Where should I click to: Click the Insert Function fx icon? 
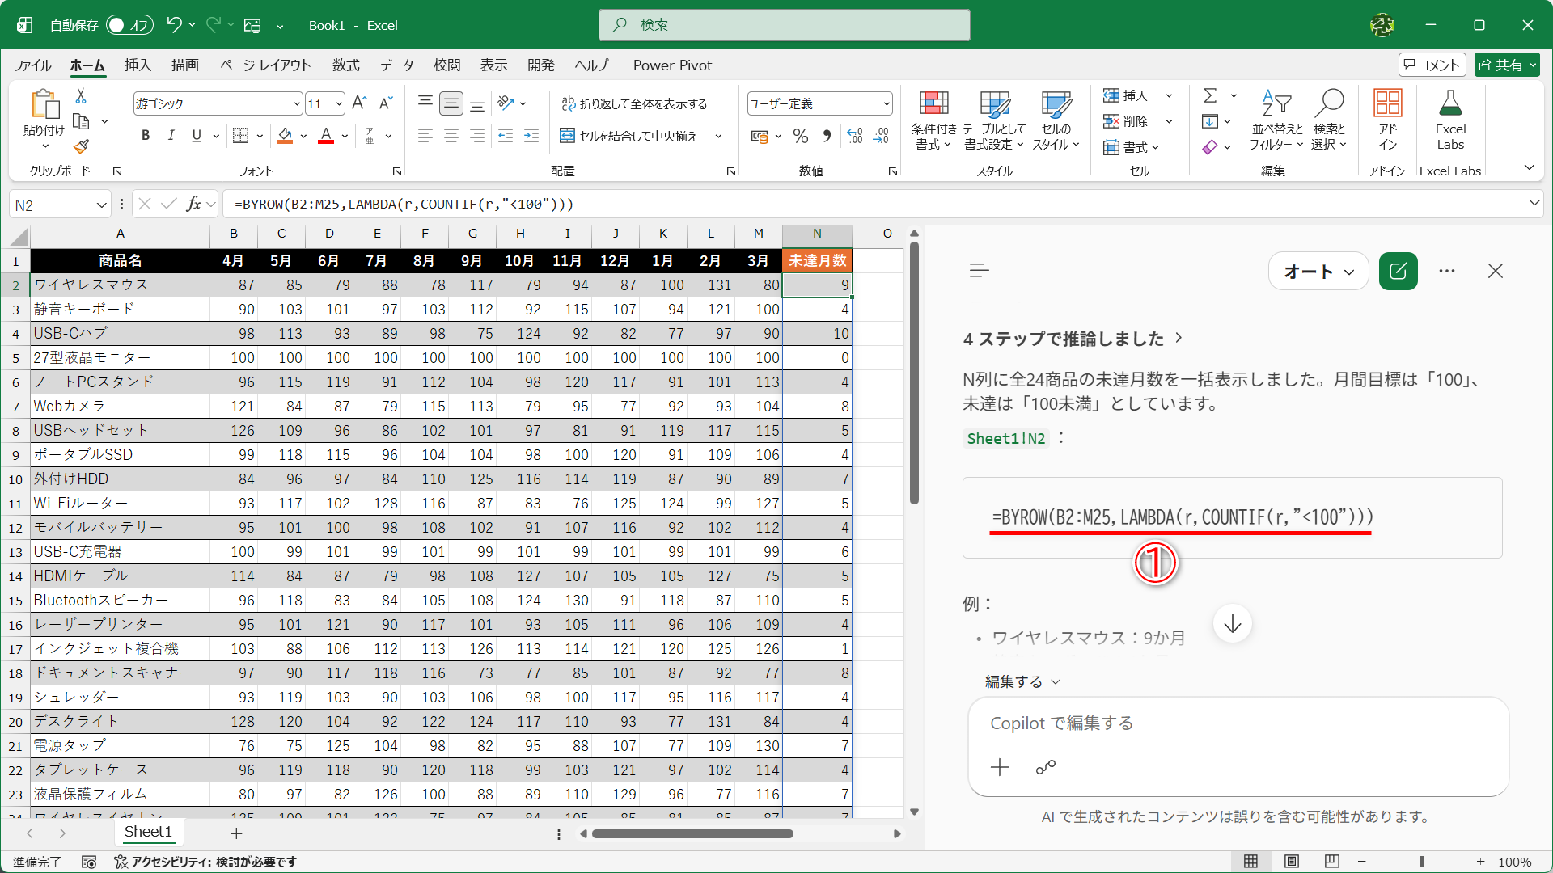point(194,204)
